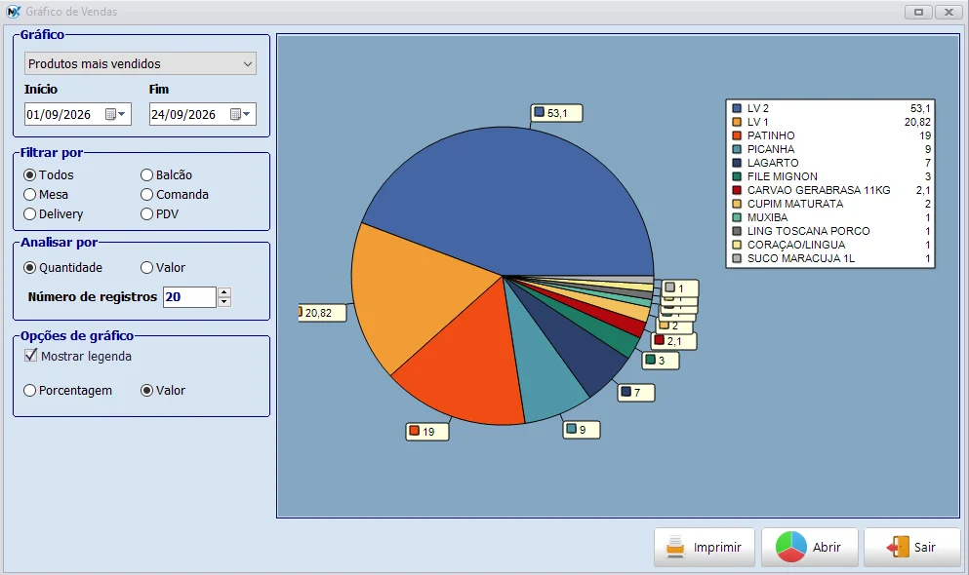The image size is (969, 575).
Task: Decrease number of registros with down arrow
Action: pyautogui.click(x=224, y=302)
